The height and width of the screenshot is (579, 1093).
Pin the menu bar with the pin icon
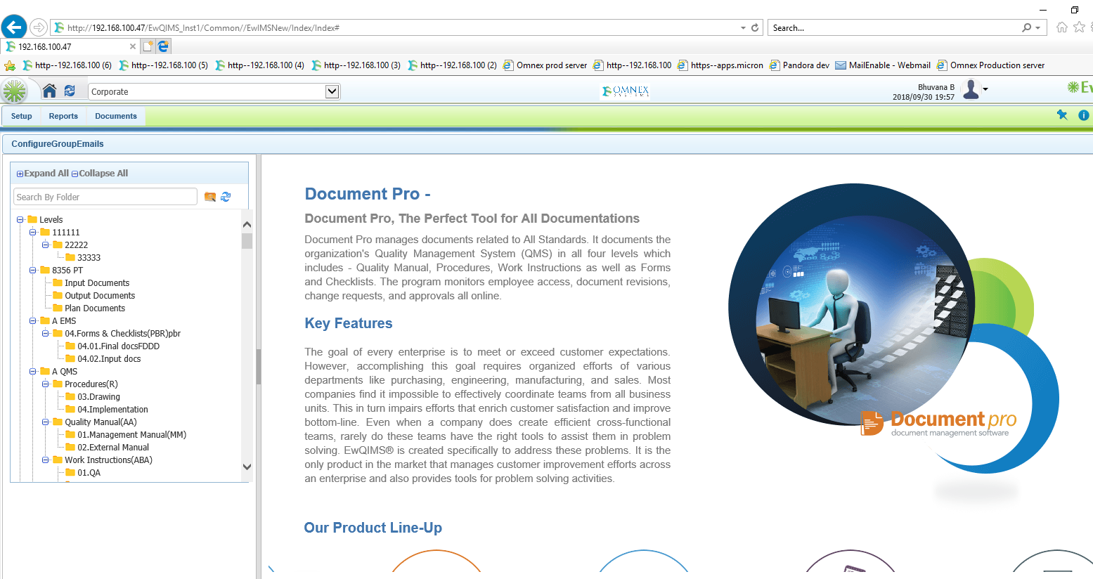[x=1062, y=115]
